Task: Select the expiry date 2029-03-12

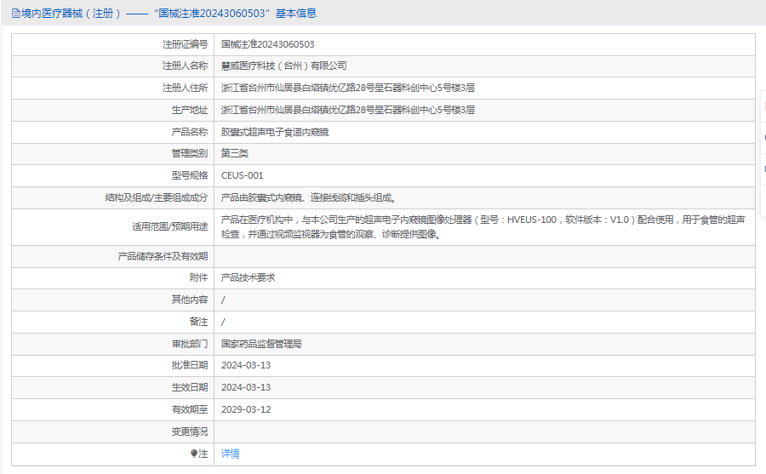Action: click(x=246, y=409)
